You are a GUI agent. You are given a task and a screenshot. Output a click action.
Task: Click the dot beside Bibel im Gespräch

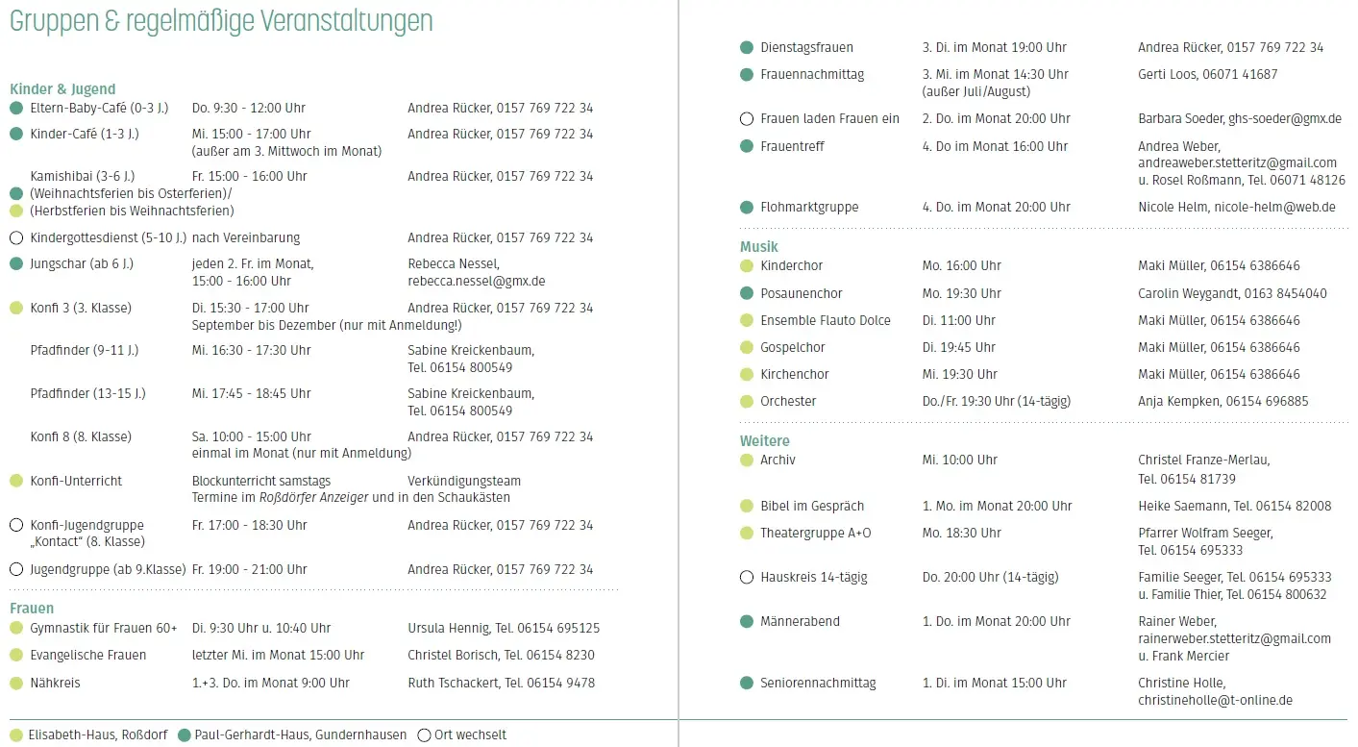coord(747,507)
